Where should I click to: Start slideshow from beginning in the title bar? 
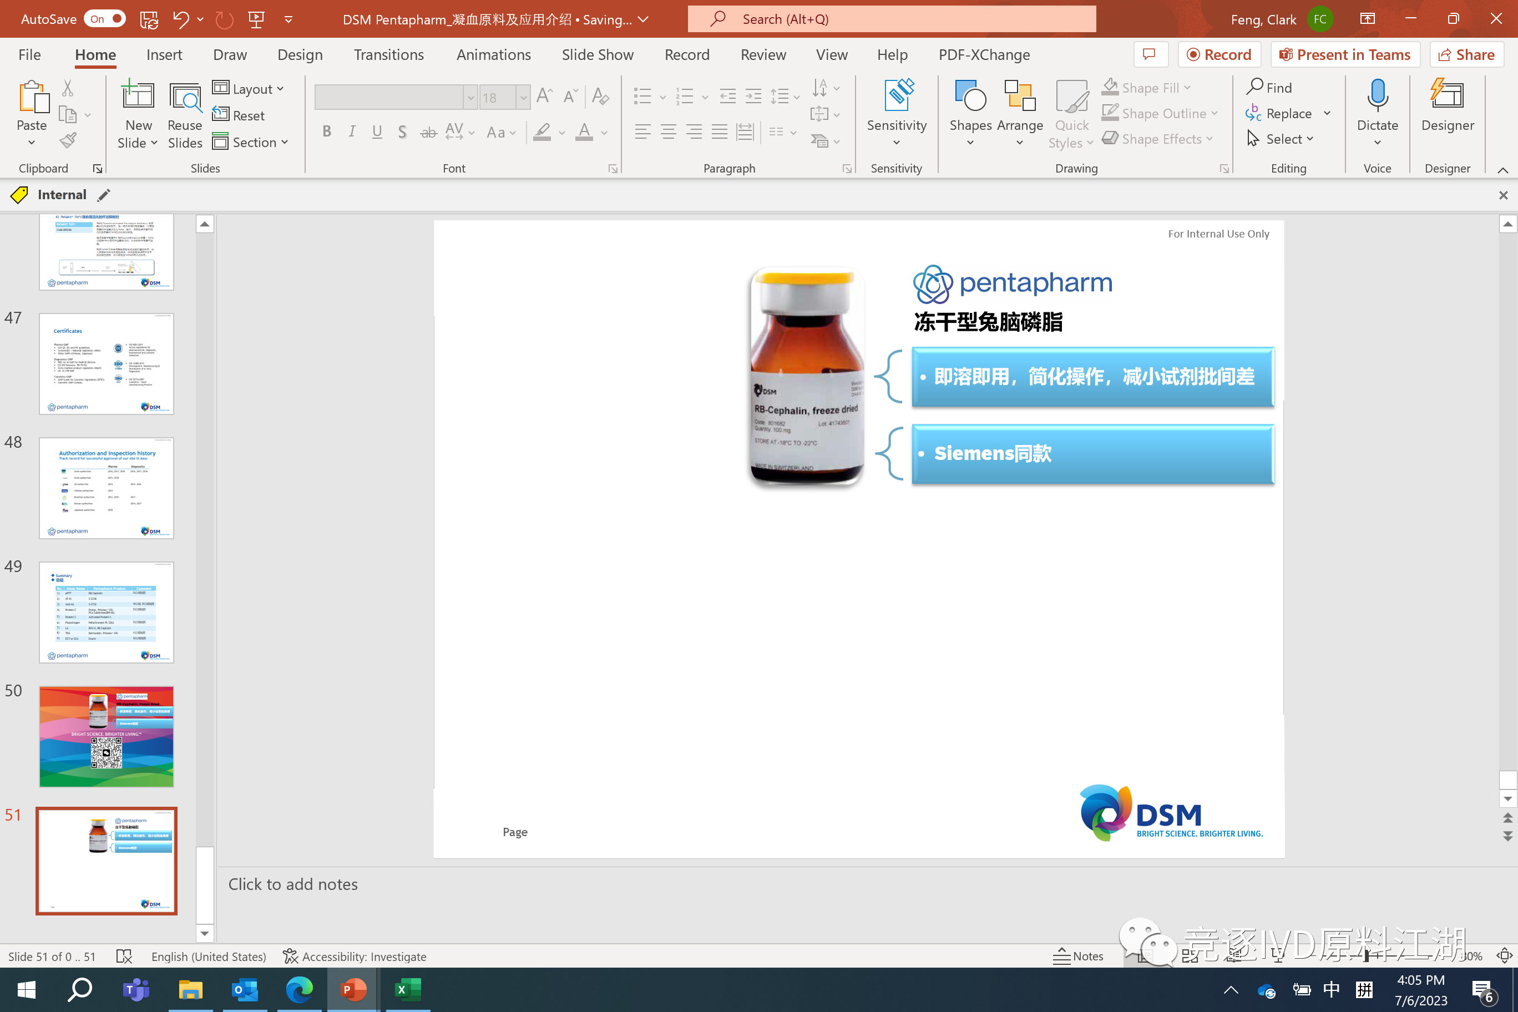(256, 19)
